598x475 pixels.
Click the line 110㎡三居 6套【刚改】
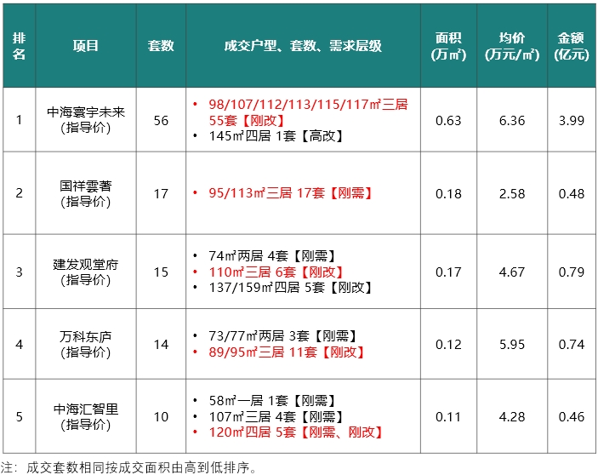276,272
